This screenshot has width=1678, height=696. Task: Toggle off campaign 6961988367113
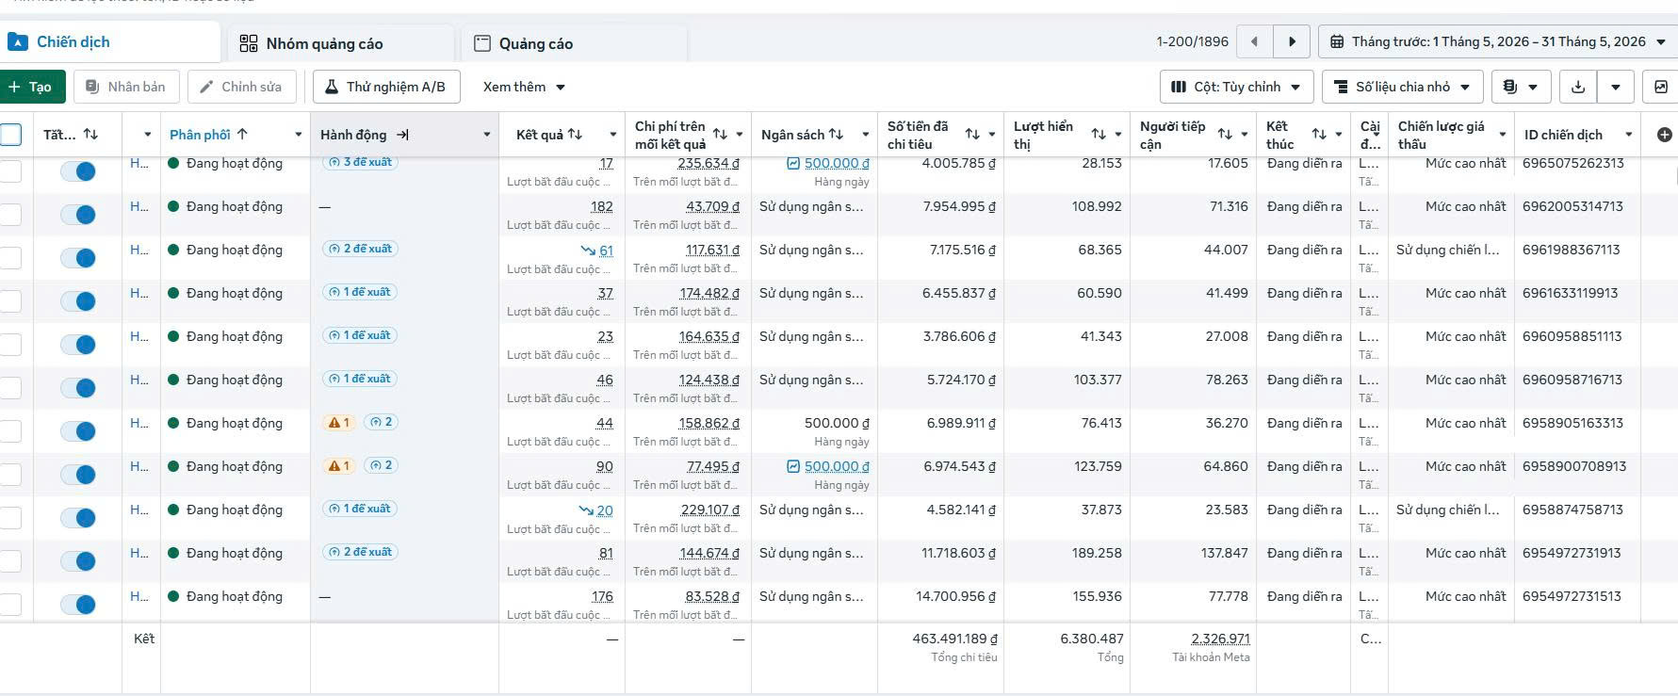78,258
